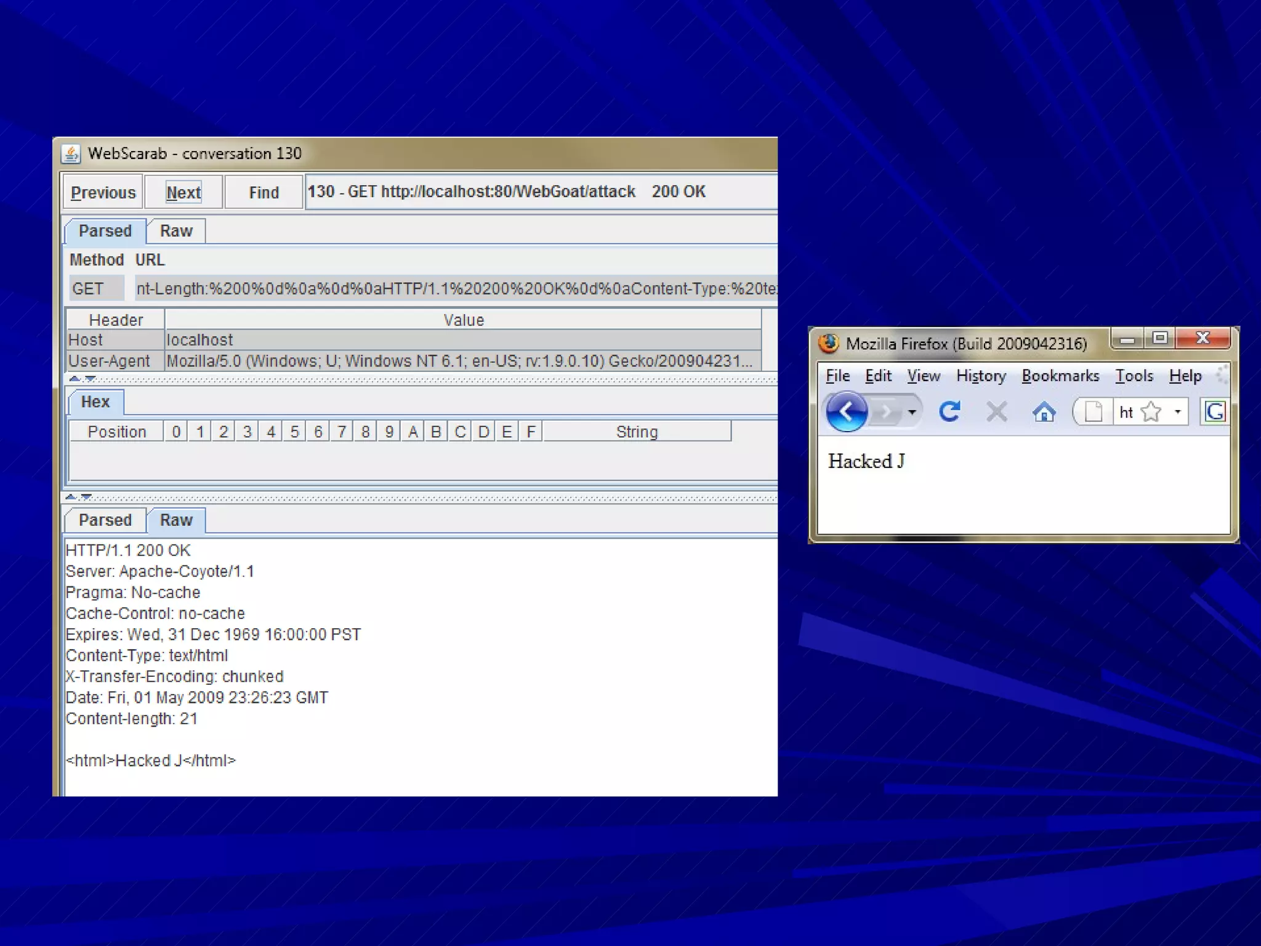The width and height of the screenshot is (1261, 946).
Task: Click Firefox back arrow button
Action: [x=846, y=411]
